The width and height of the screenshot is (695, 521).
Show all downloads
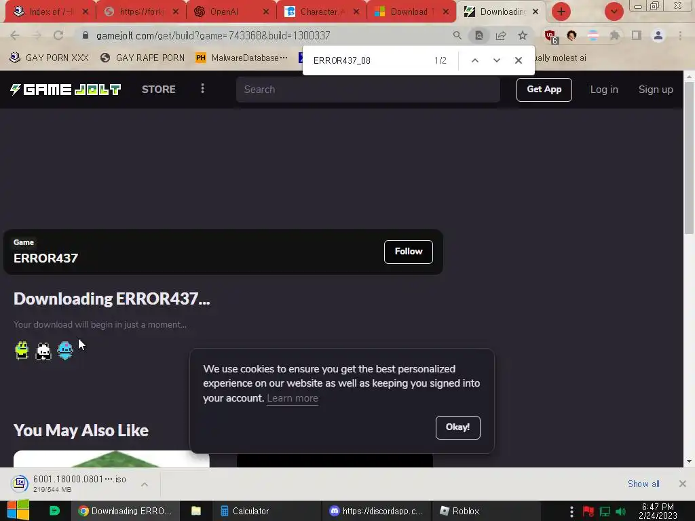coord(643,484)
